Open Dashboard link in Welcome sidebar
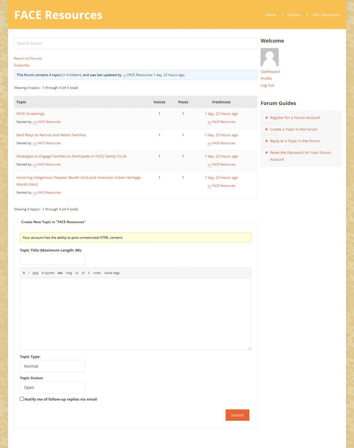The height and width of the screenshot is (448, 354). point(270,72)
